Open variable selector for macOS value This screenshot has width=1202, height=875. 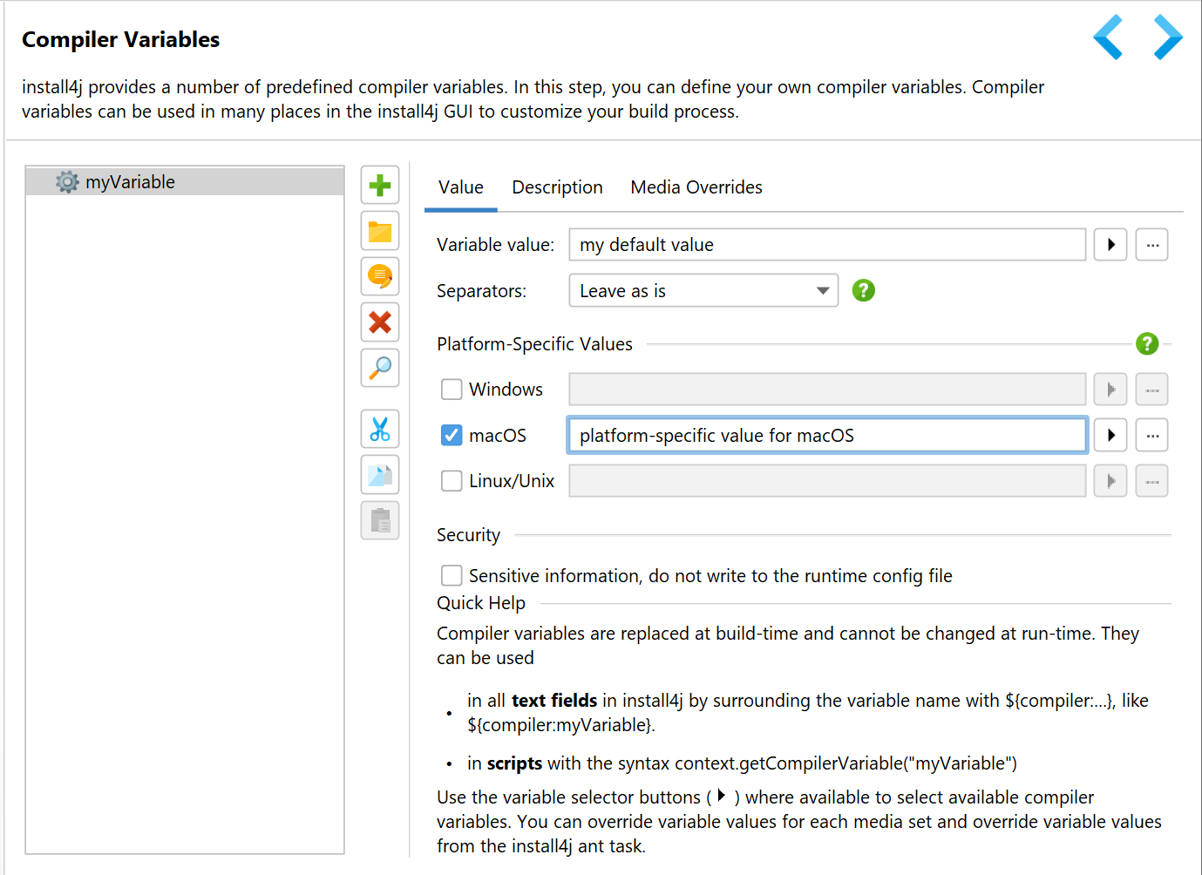pyautogui.click(x=1110, y=435)
